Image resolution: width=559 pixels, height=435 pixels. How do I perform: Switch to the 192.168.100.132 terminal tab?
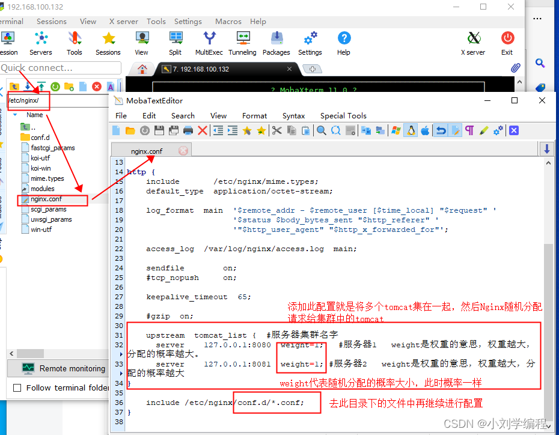tap(200, 68)
